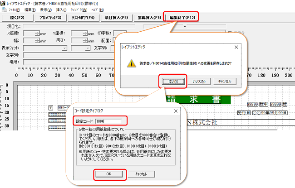This screenshot has height=188, width=295.
Task: Open the 編集(E) menu
Action: [x=30, y=9]
